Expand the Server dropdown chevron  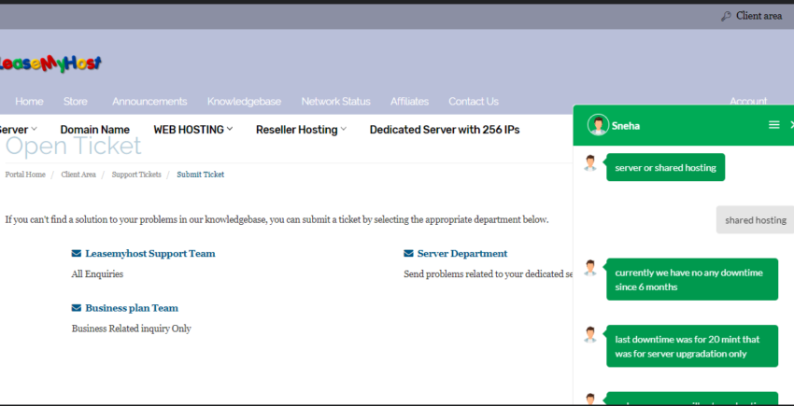pos(34,129)
